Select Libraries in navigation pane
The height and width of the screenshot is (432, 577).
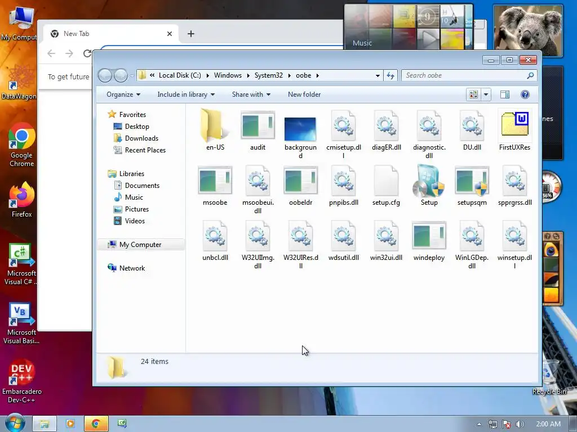[126, 174]
